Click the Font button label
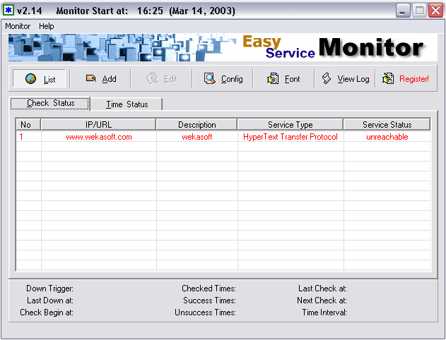This screenshot has height=340, width=446. [x=292, y=79]
